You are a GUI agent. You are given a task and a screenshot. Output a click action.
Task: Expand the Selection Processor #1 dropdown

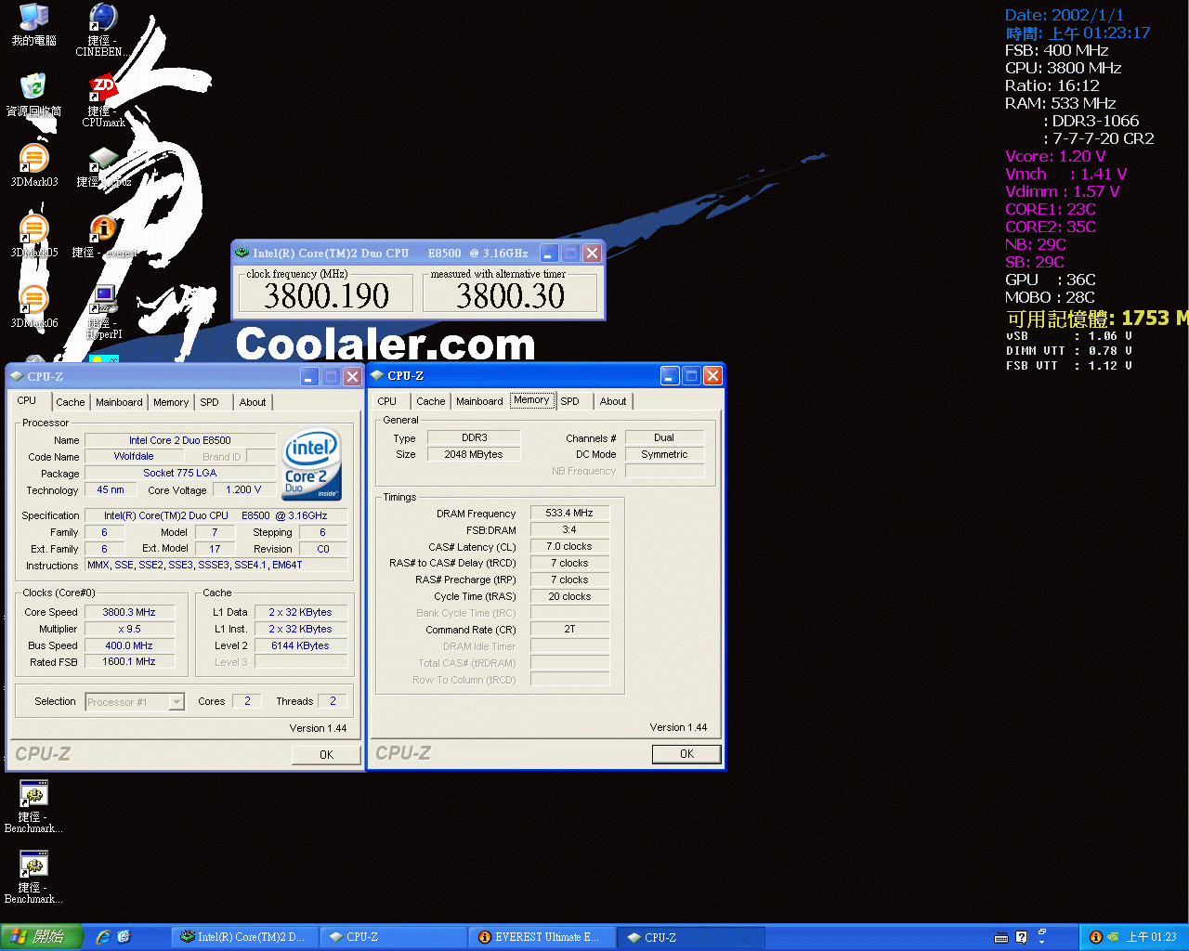[176, 702]
